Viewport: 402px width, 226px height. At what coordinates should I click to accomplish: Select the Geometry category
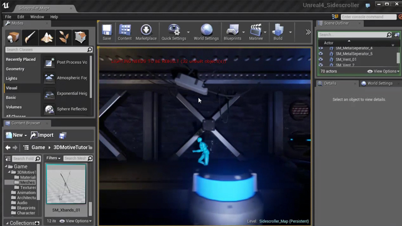tap(15, 69)
